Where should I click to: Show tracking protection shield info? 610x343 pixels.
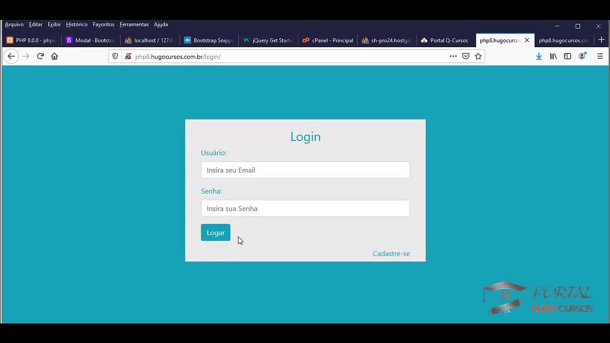point(115,56)
